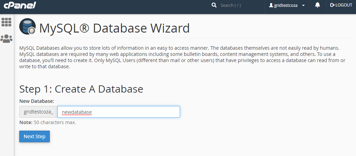Click the Note: 50 characters max text

tap(48, 123)
